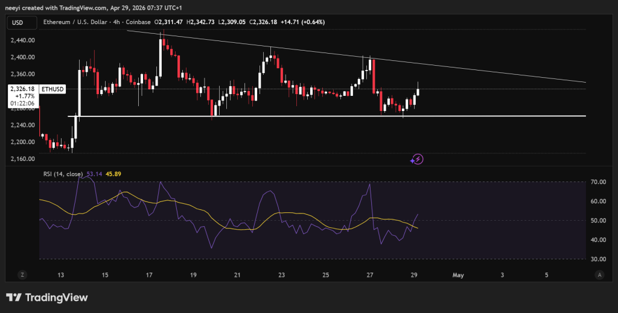Click the 30.00 RSI scale level
Image resolution: width=618 pixels, height=313 pixels.
coord(598,259)
